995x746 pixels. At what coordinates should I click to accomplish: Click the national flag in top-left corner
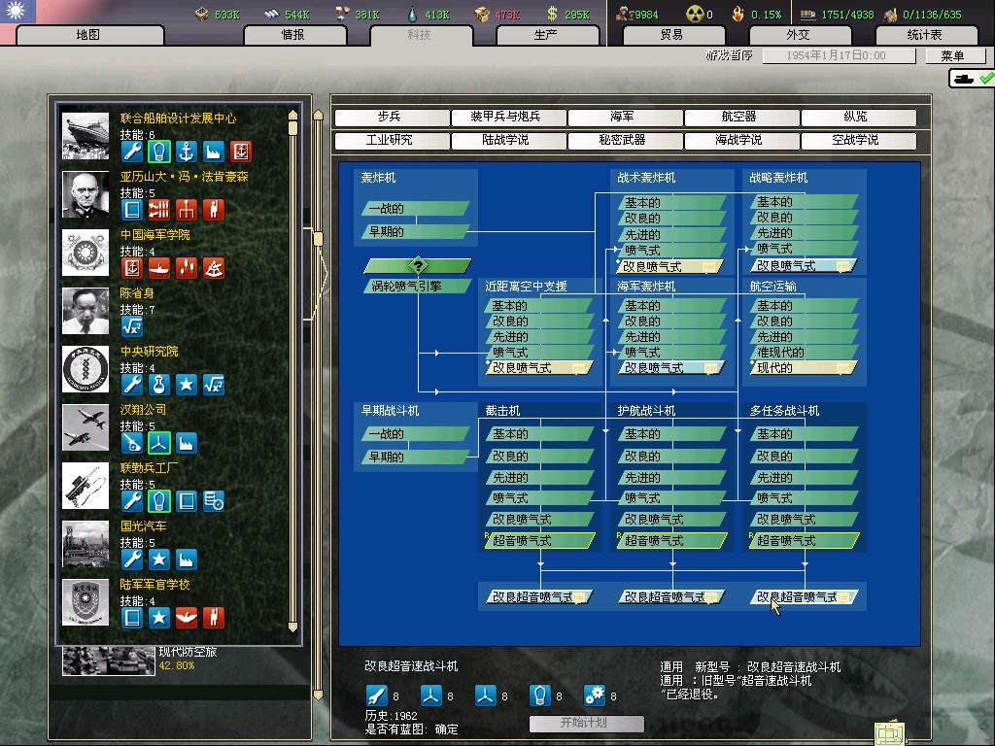pos(17,12)
